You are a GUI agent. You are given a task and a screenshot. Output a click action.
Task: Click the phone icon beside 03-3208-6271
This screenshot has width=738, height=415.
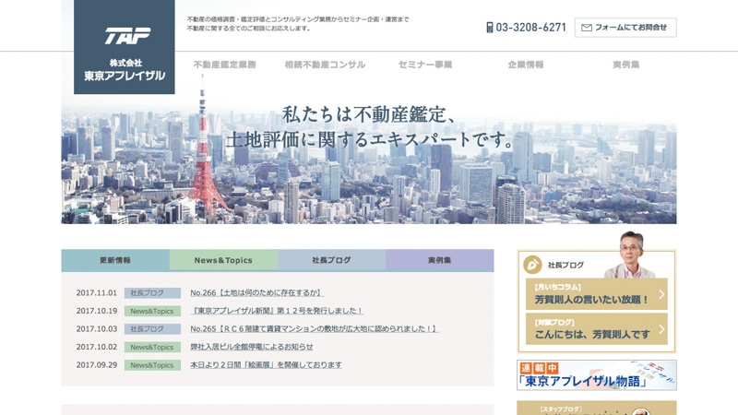pos(490,28)
